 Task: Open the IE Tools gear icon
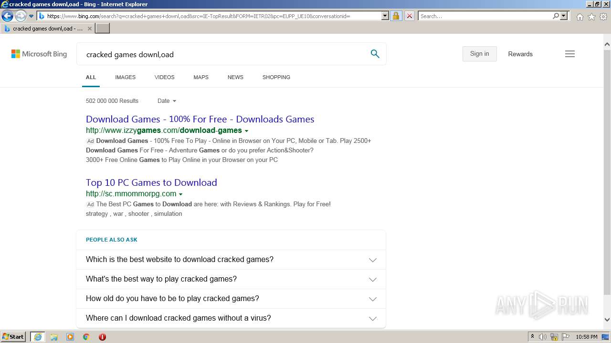603,17
